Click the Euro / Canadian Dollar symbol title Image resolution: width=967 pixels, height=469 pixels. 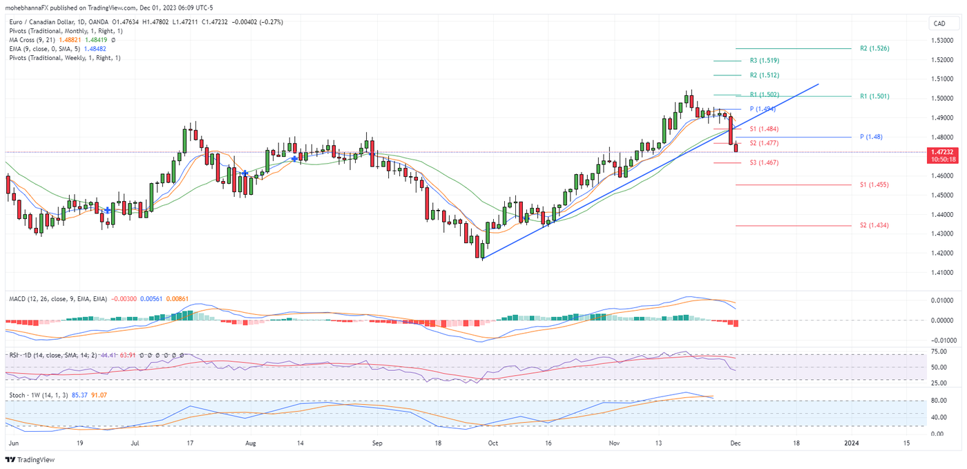click(x=41, y=22)
